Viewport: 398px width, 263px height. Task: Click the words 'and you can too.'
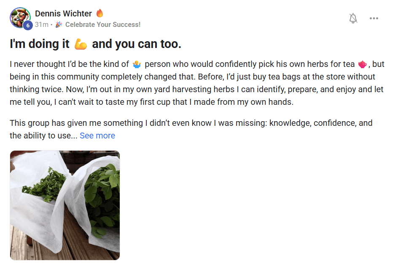pos(137,44)
